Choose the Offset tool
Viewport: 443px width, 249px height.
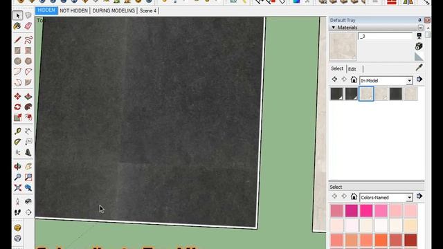28,118
